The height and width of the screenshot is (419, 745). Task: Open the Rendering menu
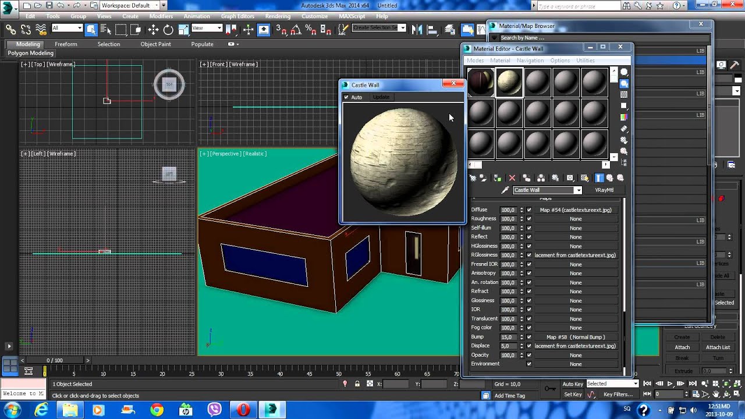point(278,16)
